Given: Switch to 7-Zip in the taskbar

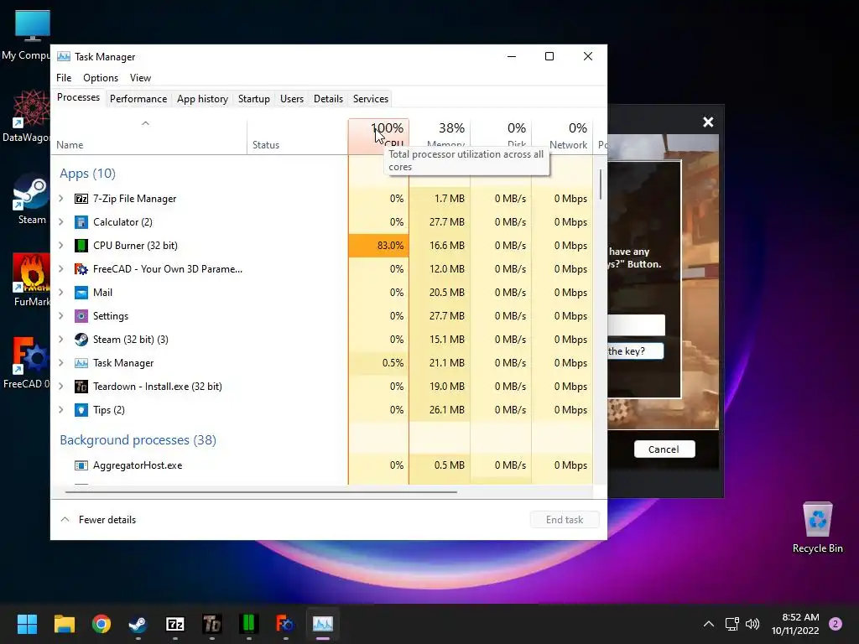Looking at the screenshot, I should pyautogui.click(x=175, y=624).
